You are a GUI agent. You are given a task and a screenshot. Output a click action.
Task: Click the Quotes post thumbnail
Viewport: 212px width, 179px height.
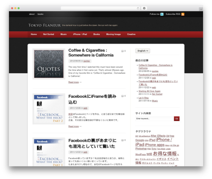pyautogui.click(x=49, y=64)
